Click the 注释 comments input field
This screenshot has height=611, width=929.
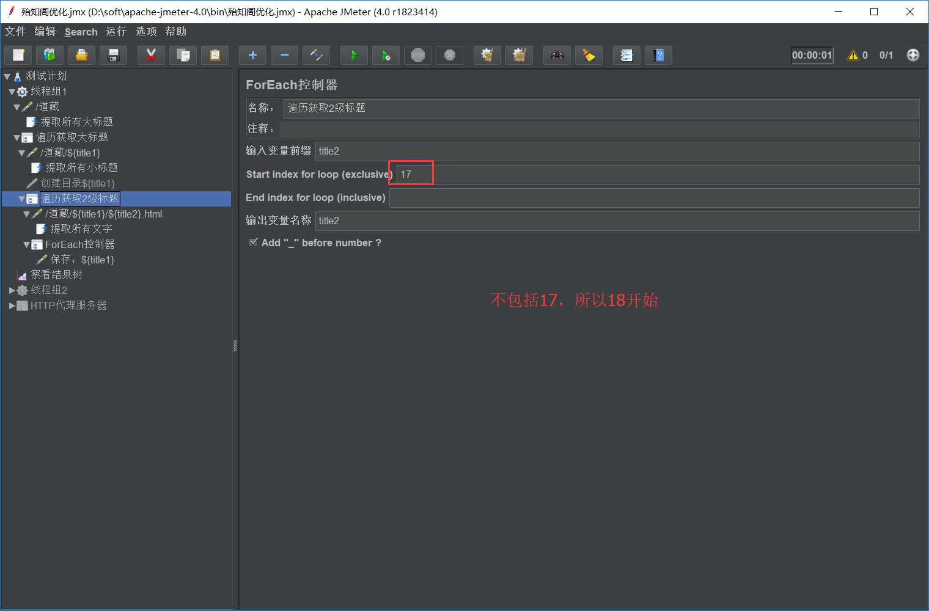click(599, 129)
